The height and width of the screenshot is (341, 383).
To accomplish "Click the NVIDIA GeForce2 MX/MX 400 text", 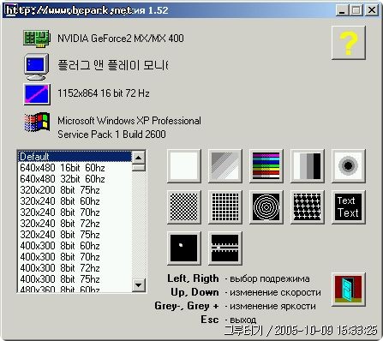I will click(x=121, y=39).
